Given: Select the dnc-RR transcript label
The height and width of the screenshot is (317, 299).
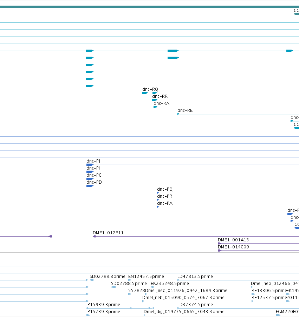Looking at the screenshot, I should 160,96.
